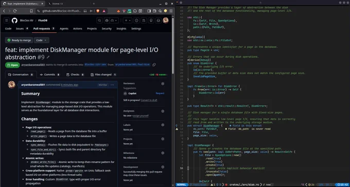The width and height of the screenshot is (350, 187).
Task: Go back with the browser back arrow
Action: tap(4, 11)
